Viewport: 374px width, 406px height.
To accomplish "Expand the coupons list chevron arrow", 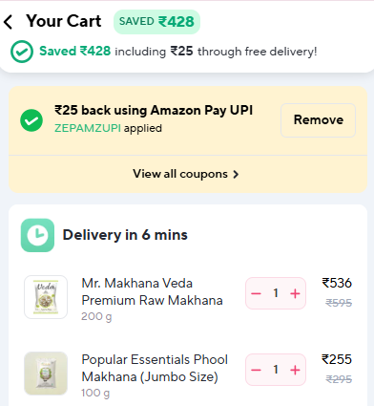I will [x=236, y=174].
